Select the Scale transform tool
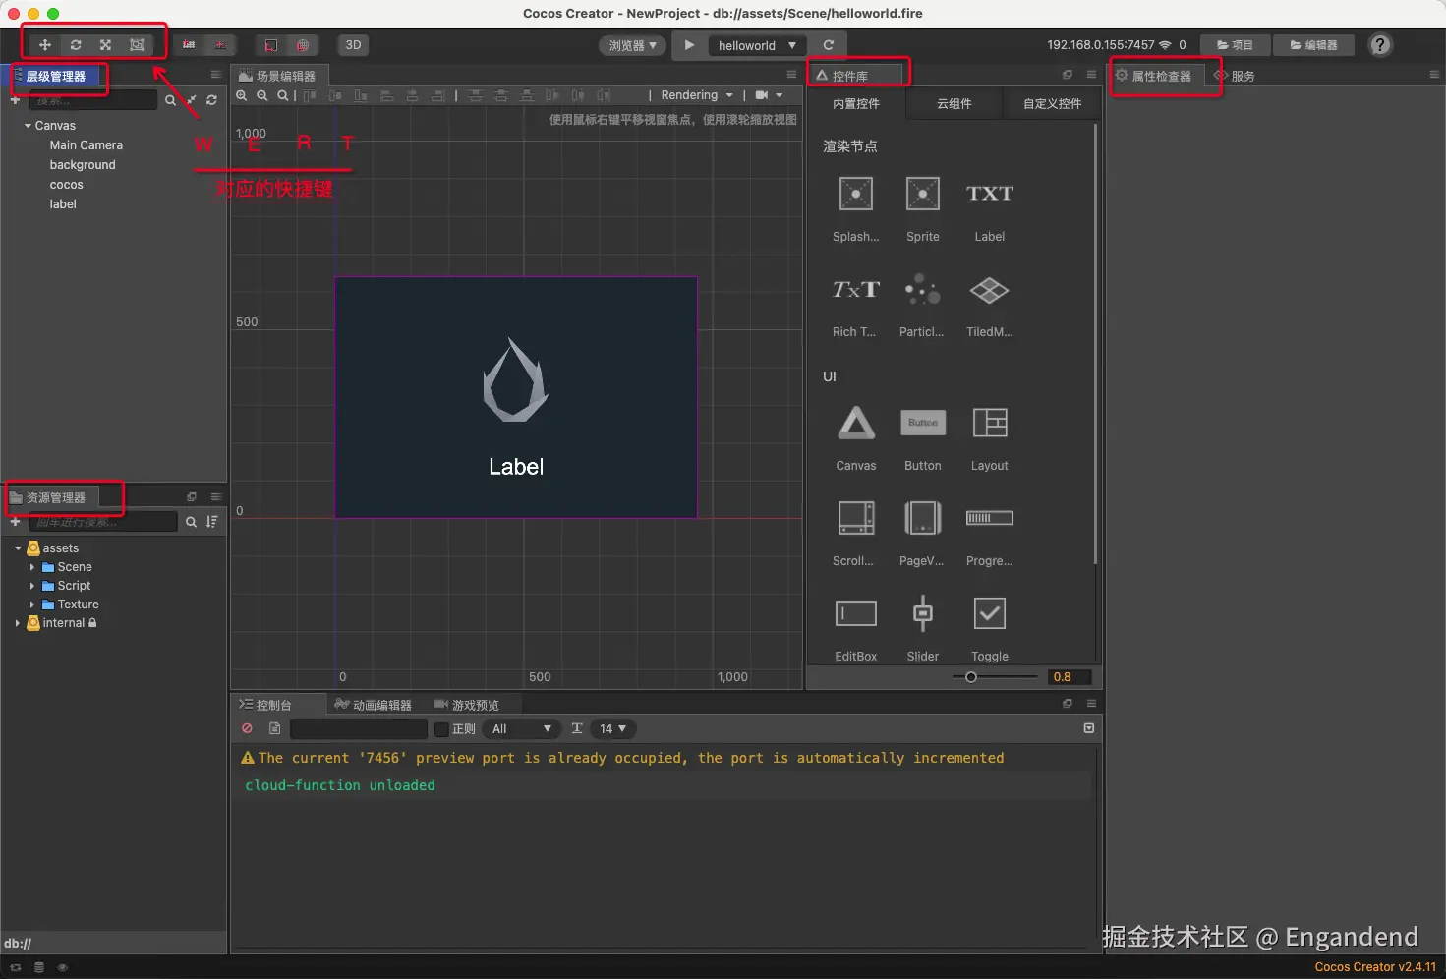The height and width of the screenshot is (979, 1446). pos(106,45)
